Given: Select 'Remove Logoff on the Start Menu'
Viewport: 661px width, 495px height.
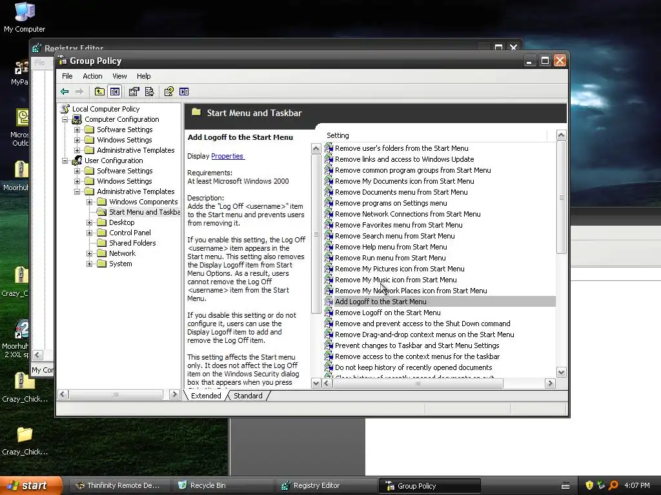Looking at the screenshot, I should tap(388, 313).
